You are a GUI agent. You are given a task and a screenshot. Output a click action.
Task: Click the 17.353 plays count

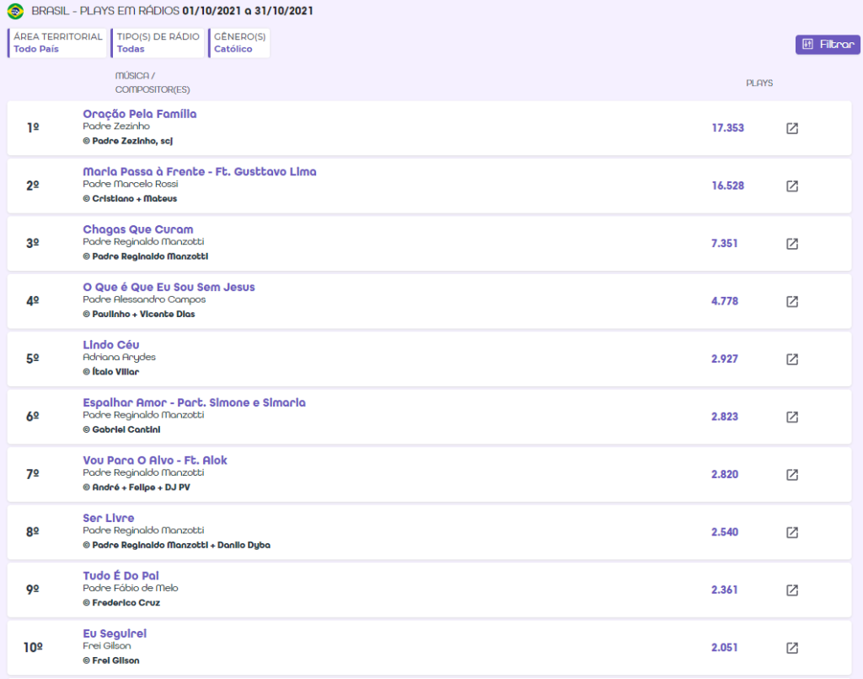coord(727,128)
